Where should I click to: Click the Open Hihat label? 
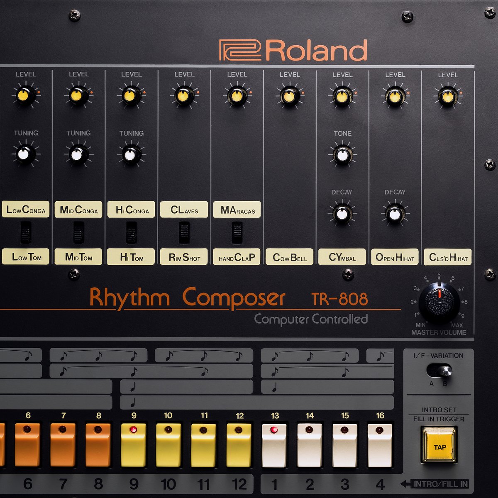point(395,257)
